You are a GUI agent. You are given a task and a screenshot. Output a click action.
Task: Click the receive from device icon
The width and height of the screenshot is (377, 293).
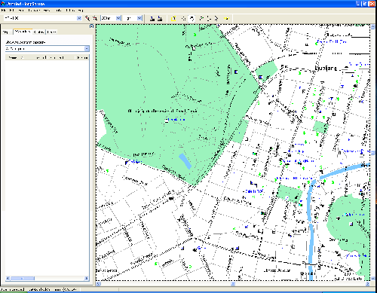(160, 18)
